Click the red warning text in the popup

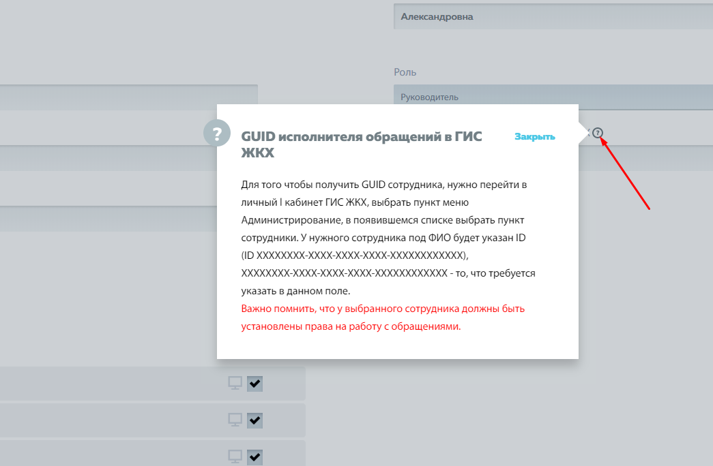point(382,317)
